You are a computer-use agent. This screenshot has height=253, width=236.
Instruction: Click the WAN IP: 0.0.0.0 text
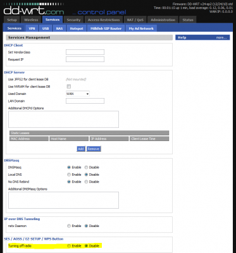click(x=221, y=11)
